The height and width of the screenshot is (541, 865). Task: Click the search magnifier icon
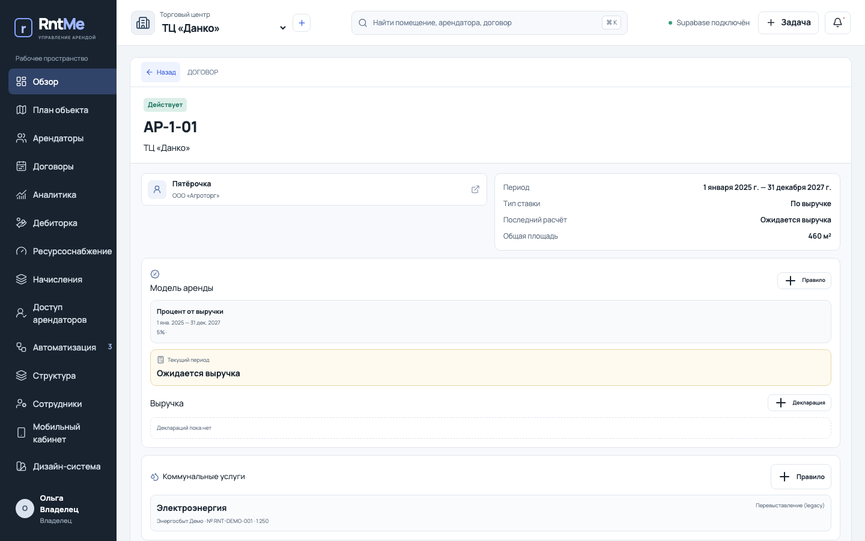click(363, 23)
